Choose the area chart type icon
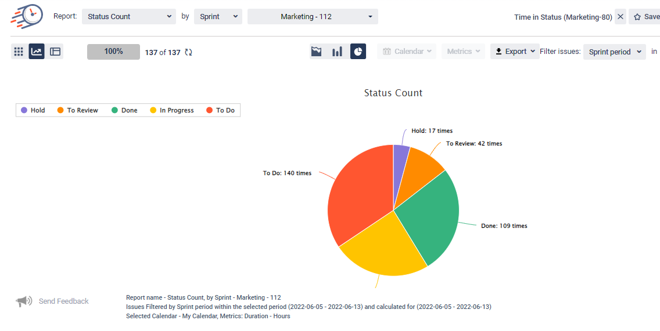 tap(317, 51)
